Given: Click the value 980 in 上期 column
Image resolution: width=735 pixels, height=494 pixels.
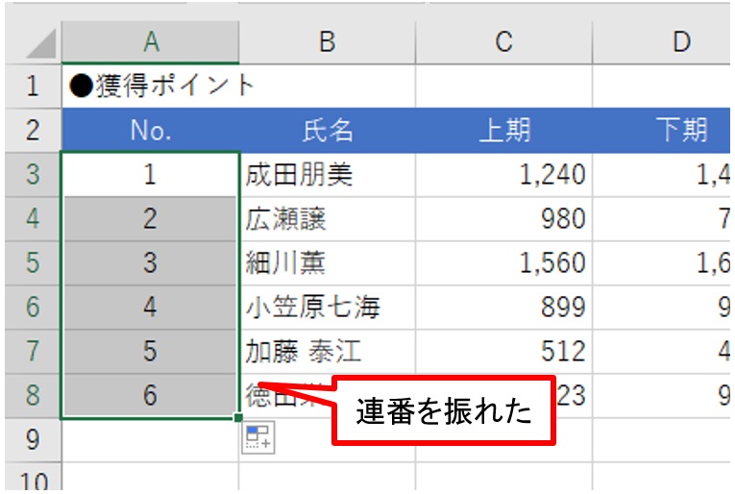Looking at the screenshot, I should [503, 219].
